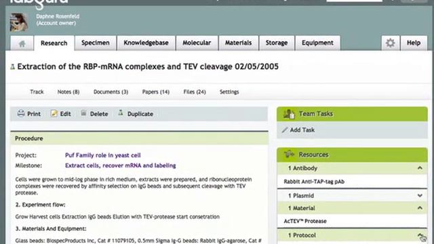This screenshot has height=244, width=434.
Task: Click the Edit button label
Action: point(65,114)
